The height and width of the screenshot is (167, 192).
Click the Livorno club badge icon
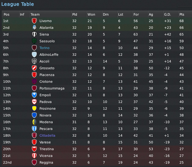coord(34,21)
